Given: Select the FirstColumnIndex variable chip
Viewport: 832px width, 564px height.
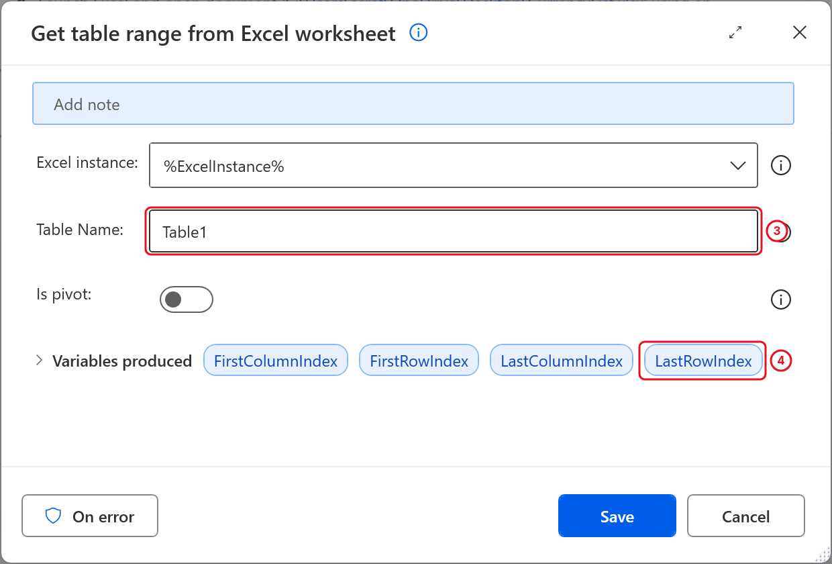Looking at the screenshot, I should 276,361.
